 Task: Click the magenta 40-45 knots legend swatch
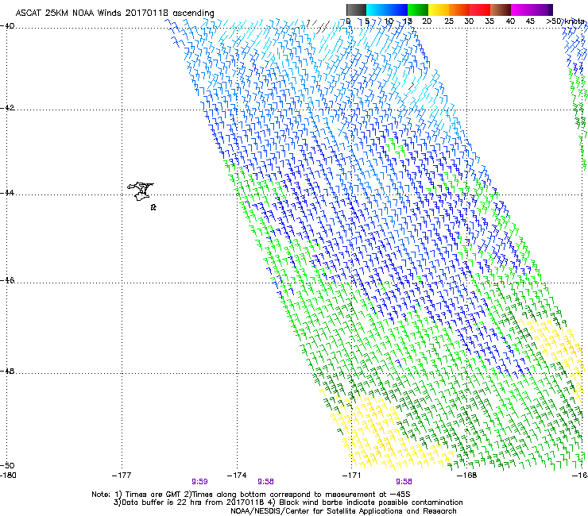(521, 10)
